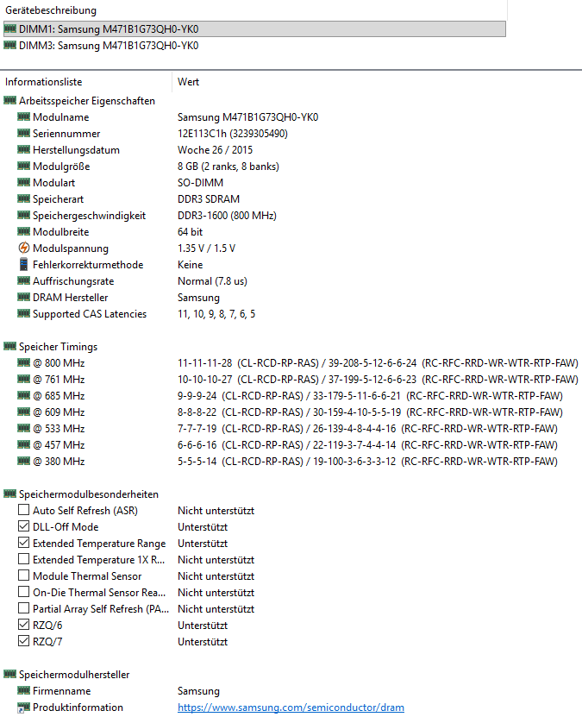This screenshot has height=717, width=582.
Task: Click the Modulname row icon
Action: click(24, 117)
